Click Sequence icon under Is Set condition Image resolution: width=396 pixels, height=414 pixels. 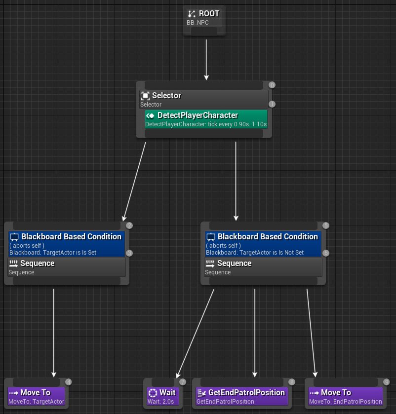[x=13, y=263]
